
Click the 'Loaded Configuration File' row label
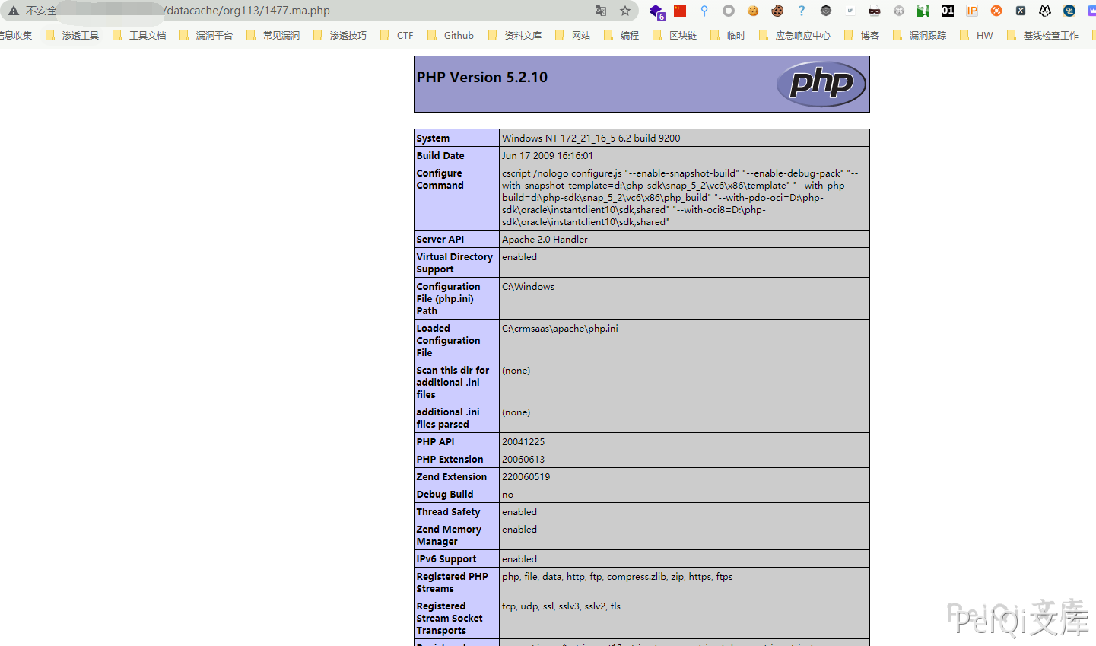click(x=448, y=340)
